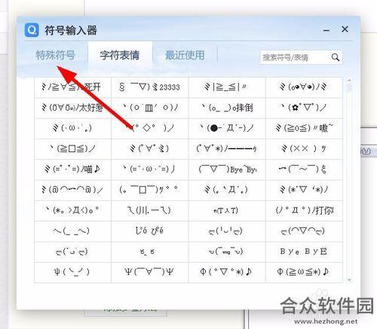Choose the ヾ|≧_≦|〃 emoticon
Viewport: 377px width, 329px height.
click(227, 87)
